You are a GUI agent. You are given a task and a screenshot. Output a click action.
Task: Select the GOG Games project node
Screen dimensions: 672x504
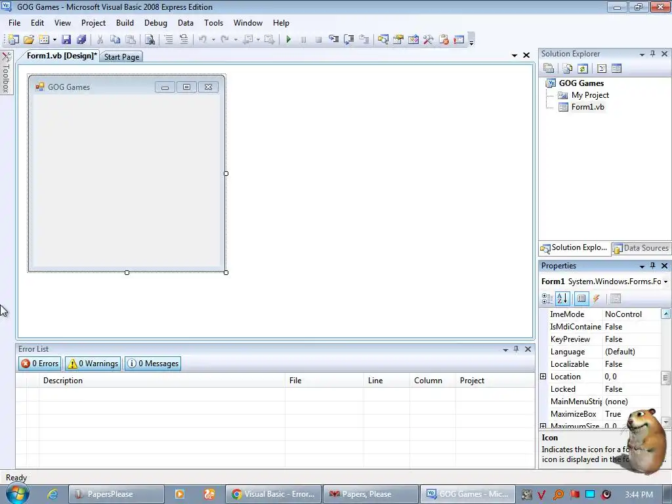tap(581, 83)
